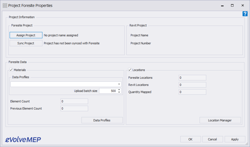This screenshot has width=250, height=147.
Task: Open the Location Manager
Action: 220,120
